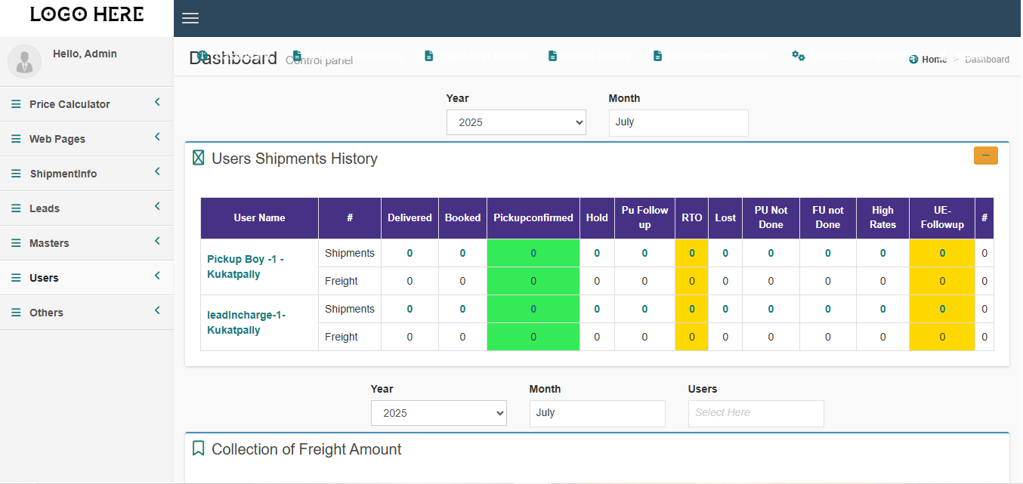Click the hourglass icon beside Users Shipments History

pyautogui.click(x=198, y=158)
